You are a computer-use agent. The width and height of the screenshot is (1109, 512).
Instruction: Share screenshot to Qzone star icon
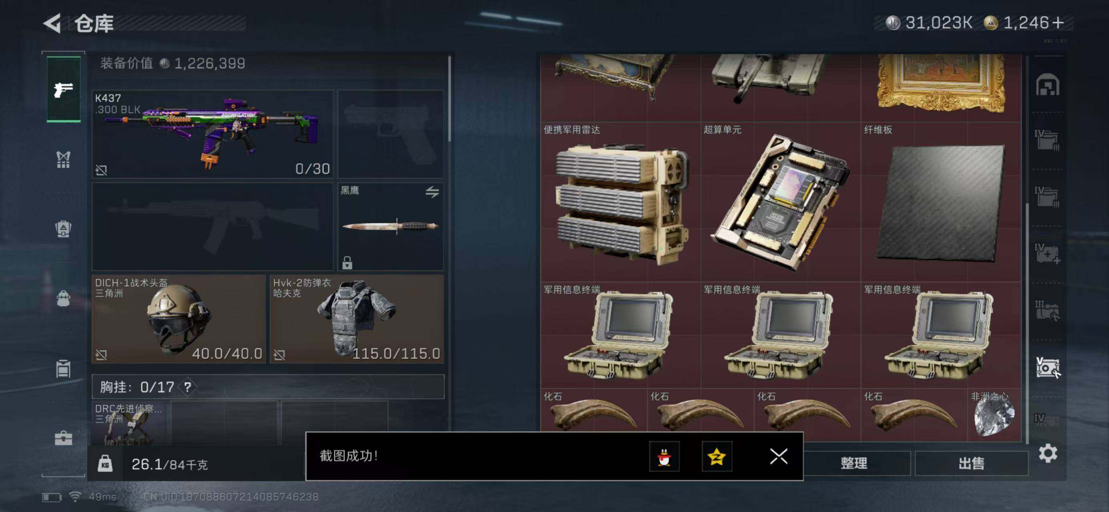(717, 456)
